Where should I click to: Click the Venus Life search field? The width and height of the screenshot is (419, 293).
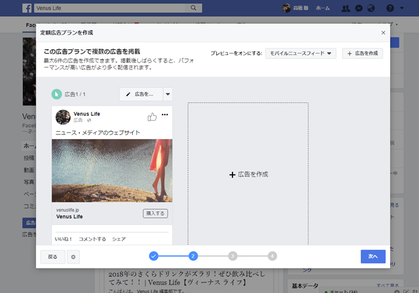[x=109, y=8]
